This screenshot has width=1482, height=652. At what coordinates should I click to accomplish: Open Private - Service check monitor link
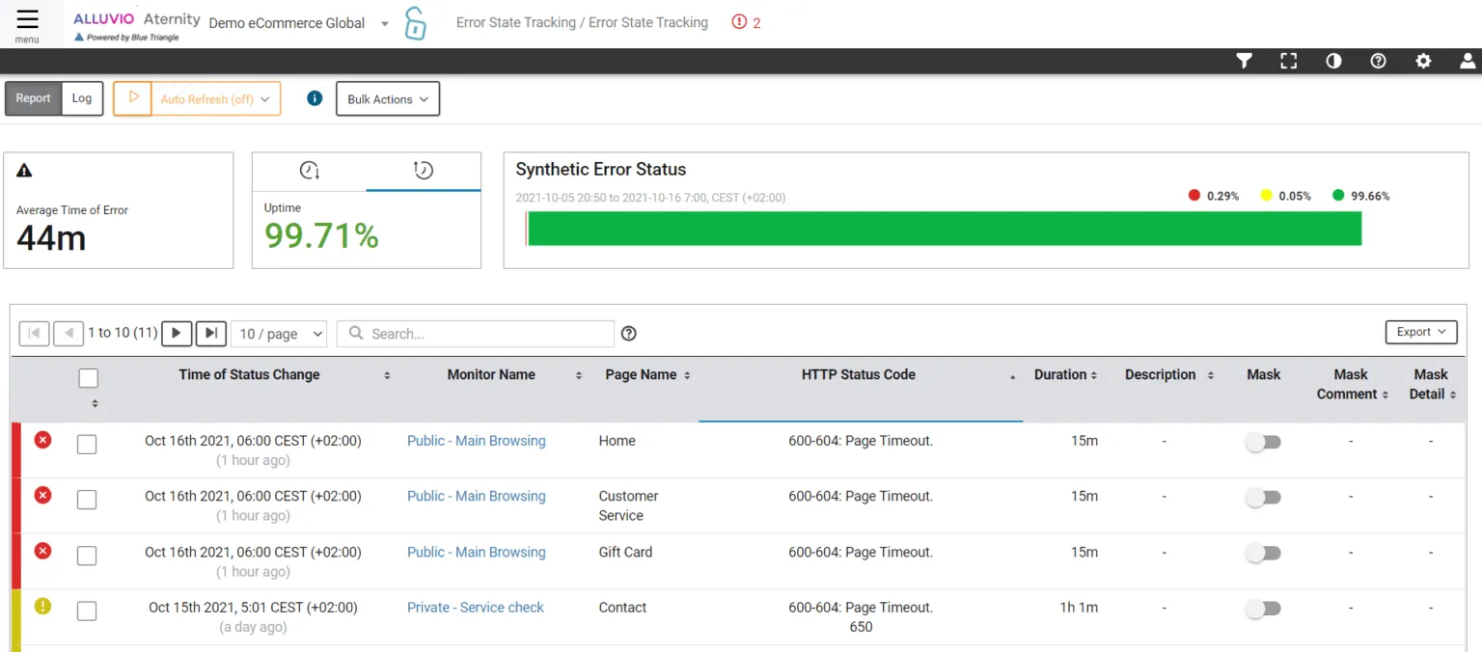click(475, 608)
